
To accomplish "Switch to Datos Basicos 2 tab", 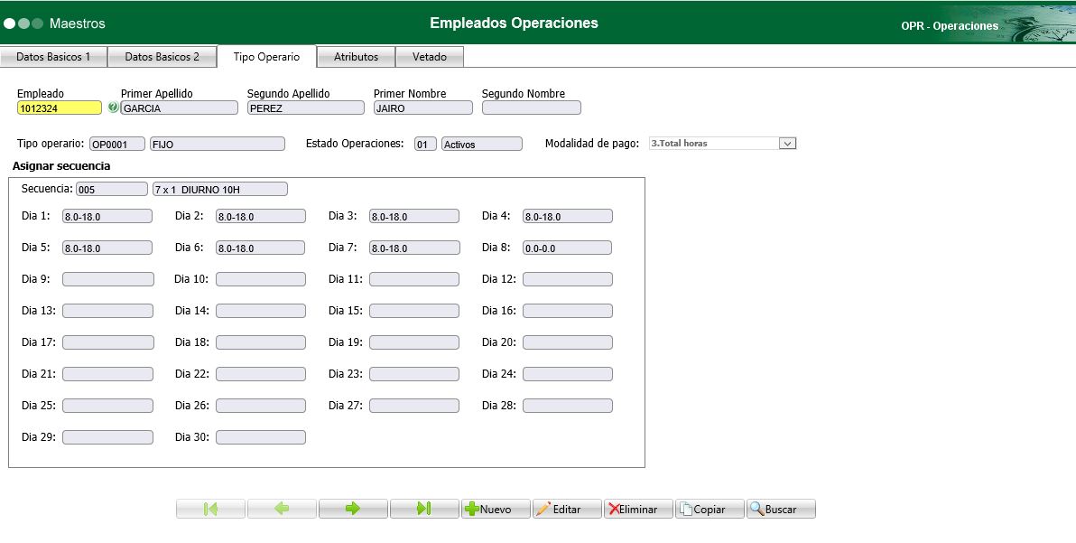I will pyautogui.click(x=162, y=57).
